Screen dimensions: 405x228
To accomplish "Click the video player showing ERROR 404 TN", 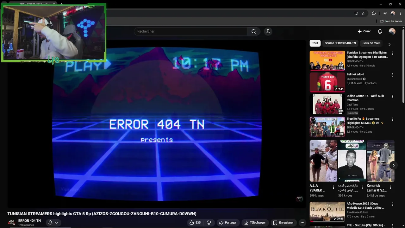I will 157,123.
